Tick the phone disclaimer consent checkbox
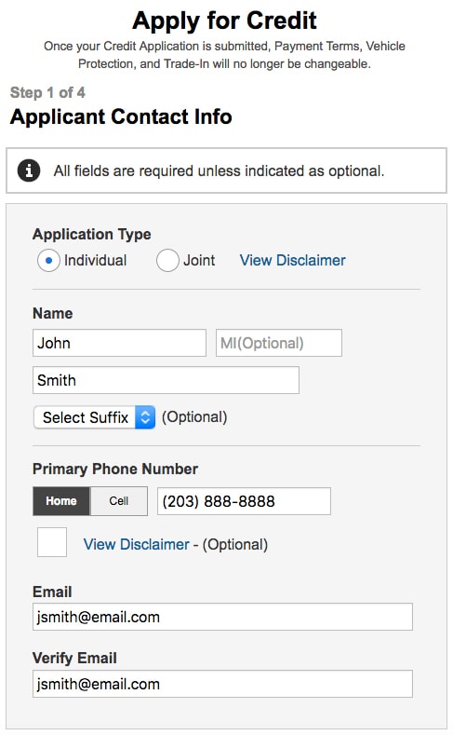 click(x=52, y=542)
